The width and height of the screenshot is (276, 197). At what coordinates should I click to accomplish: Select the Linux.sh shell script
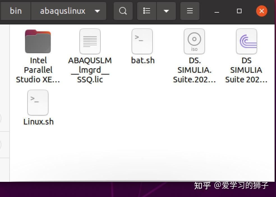click(x=38, y=103)
